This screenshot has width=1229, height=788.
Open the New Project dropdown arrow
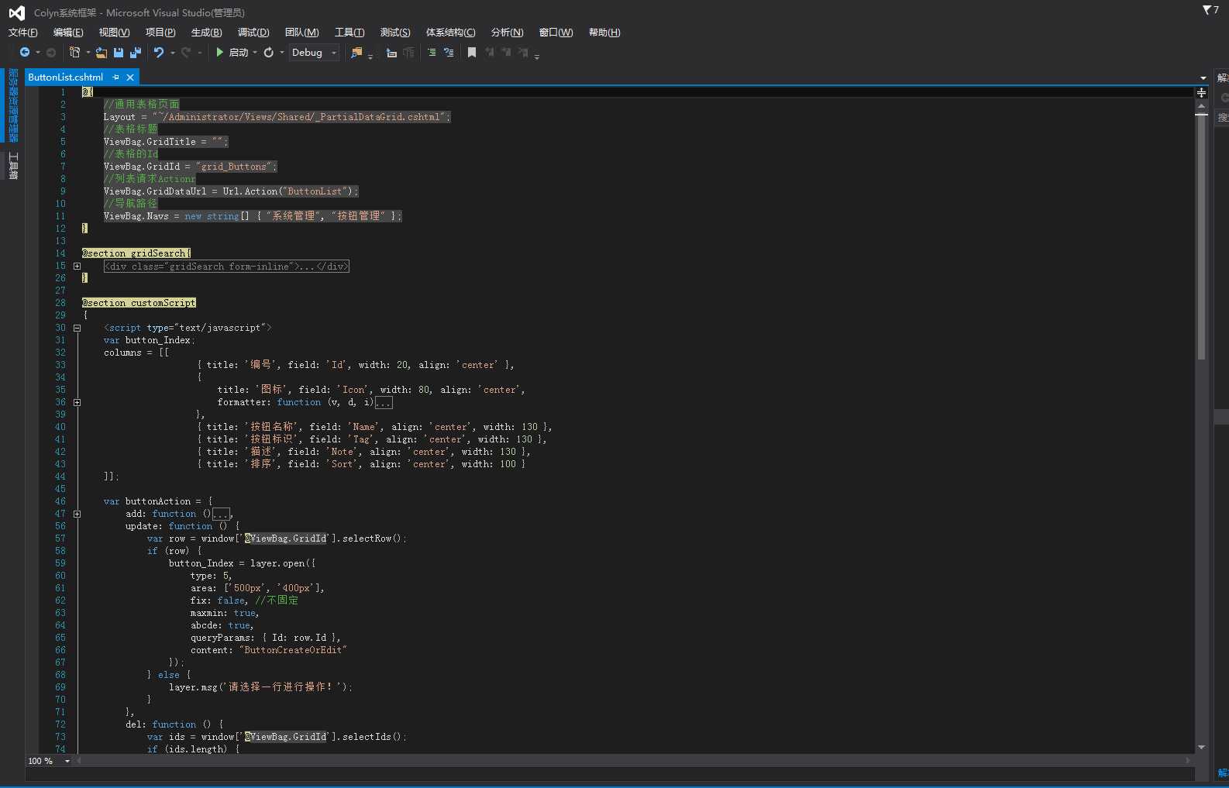click(x=88, y=53)
